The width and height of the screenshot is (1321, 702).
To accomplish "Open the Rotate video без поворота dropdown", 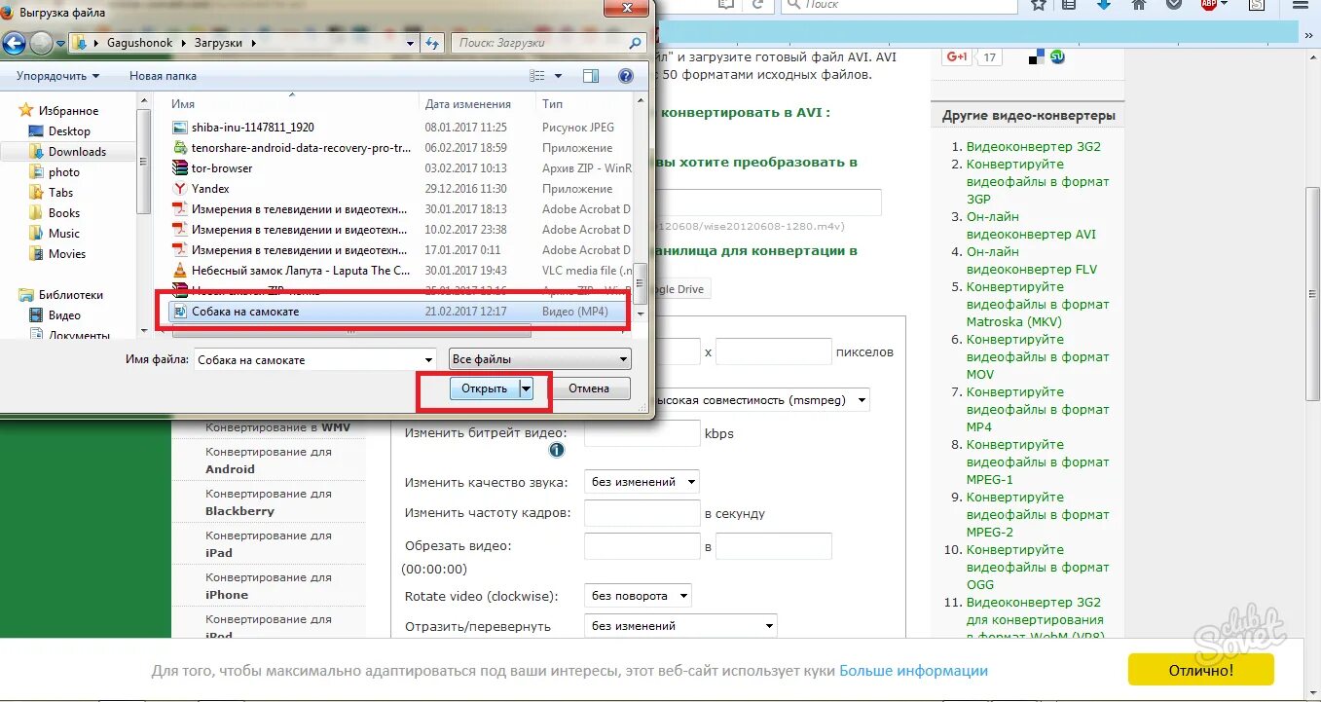I will point(638,595).
